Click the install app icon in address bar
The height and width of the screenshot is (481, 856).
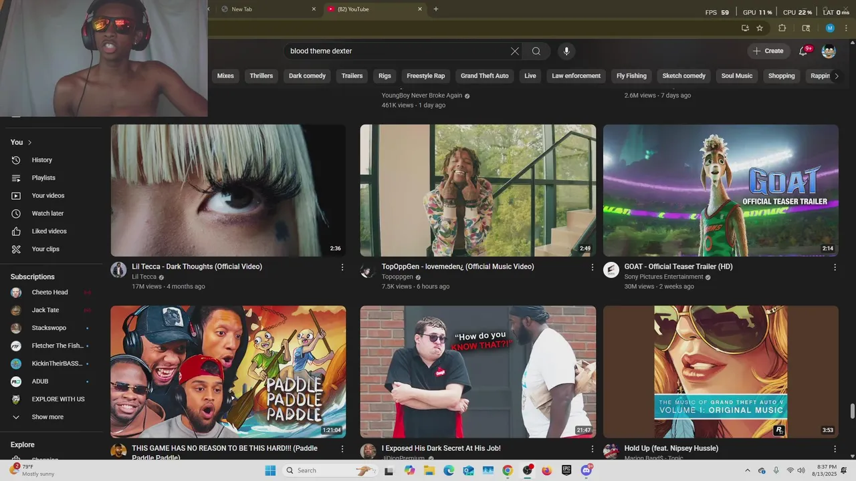(745, 28)
